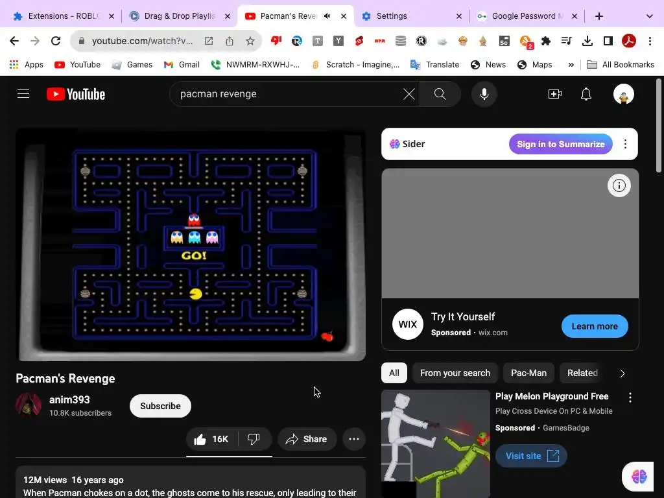Open Chrome downloads icon
This screenshot has height=498, width=664.
click(587, 41)
